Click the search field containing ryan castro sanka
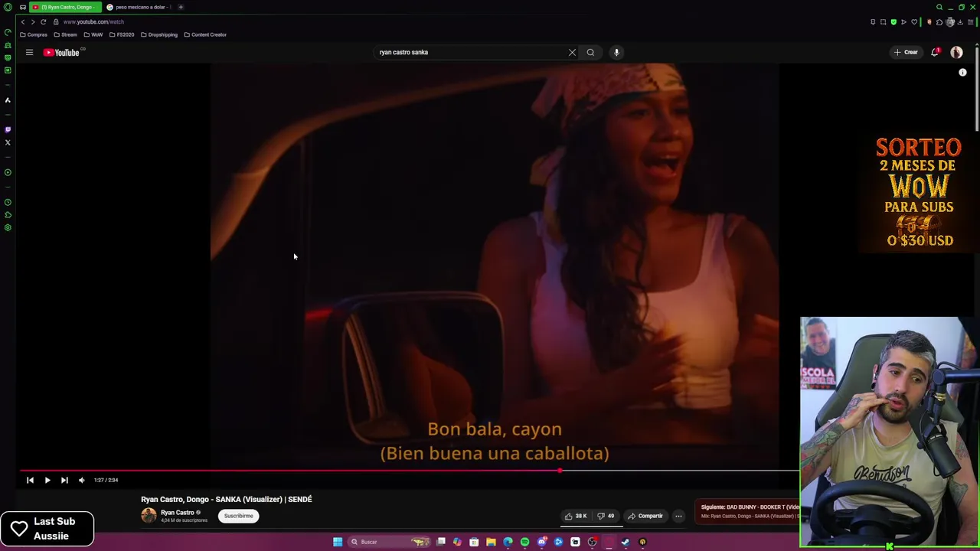 click(x=471, y=52)
